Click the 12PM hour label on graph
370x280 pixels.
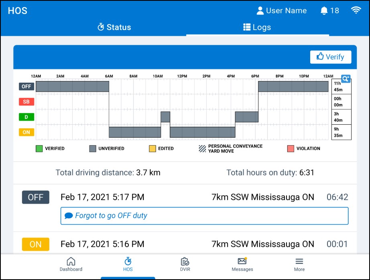(182, 76)
